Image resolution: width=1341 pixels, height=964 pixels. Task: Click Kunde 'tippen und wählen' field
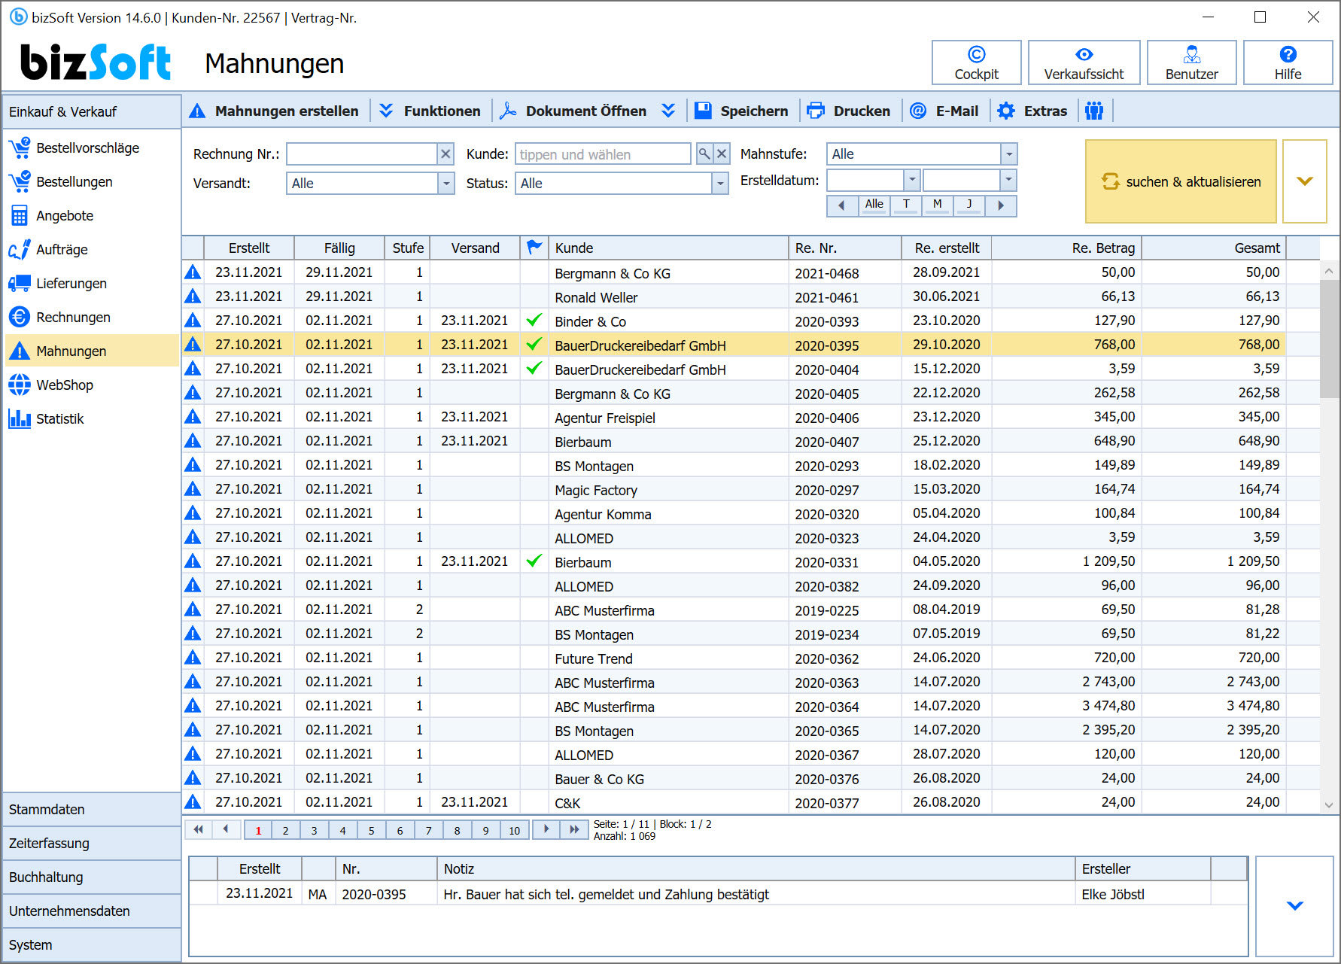click(603, 154)
